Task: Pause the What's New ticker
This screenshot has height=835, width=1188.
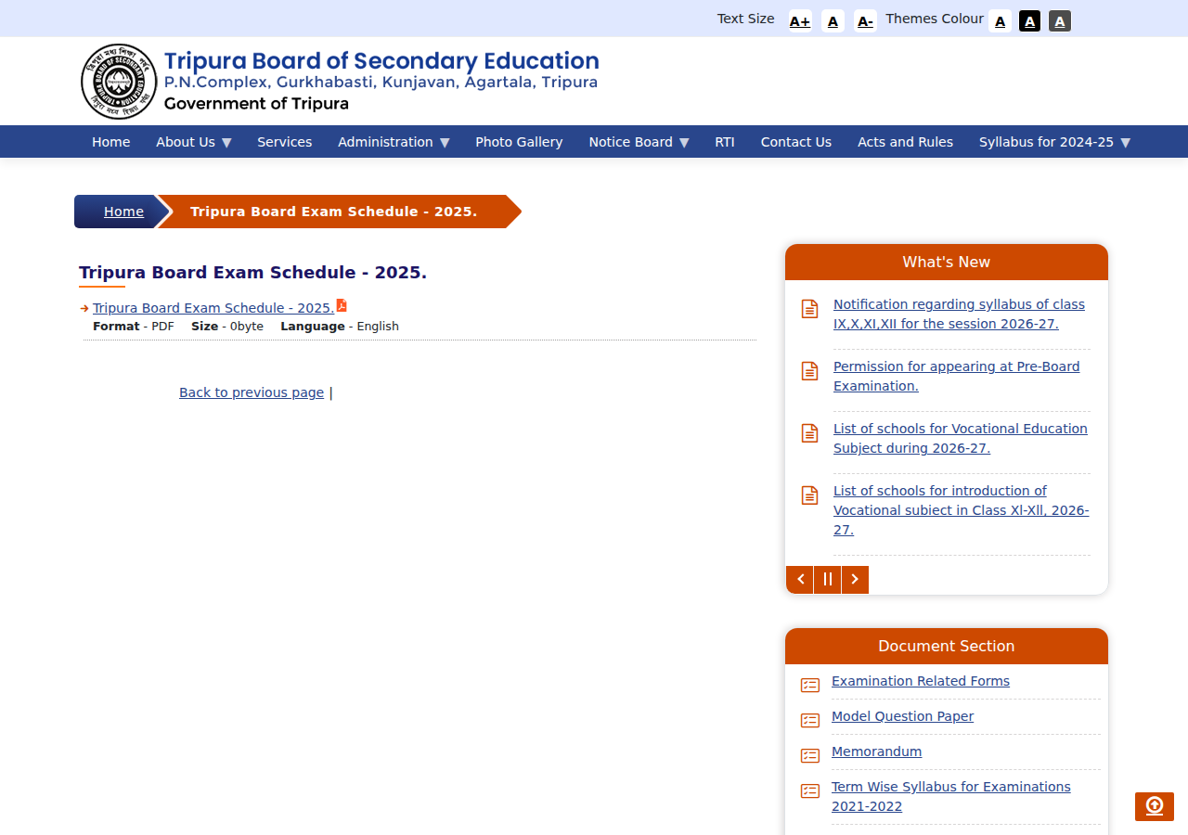Action: click(x=828, y=580)
